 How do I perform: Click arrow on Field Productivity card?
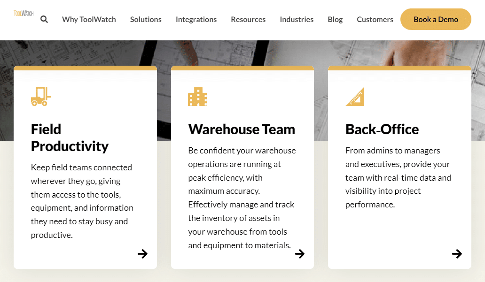pyautogui.click(x=142, y=254)
